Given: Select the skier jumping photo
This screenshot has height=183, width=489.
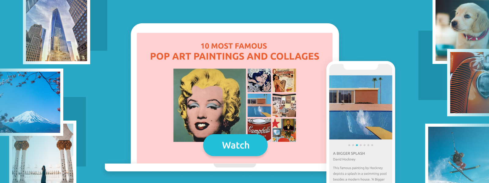Looking at the screenshot, I should (458, 154).
